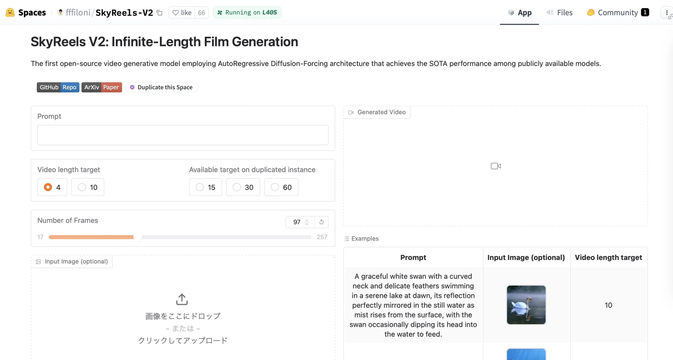Click the App tab cube icon

click(511, 12)
